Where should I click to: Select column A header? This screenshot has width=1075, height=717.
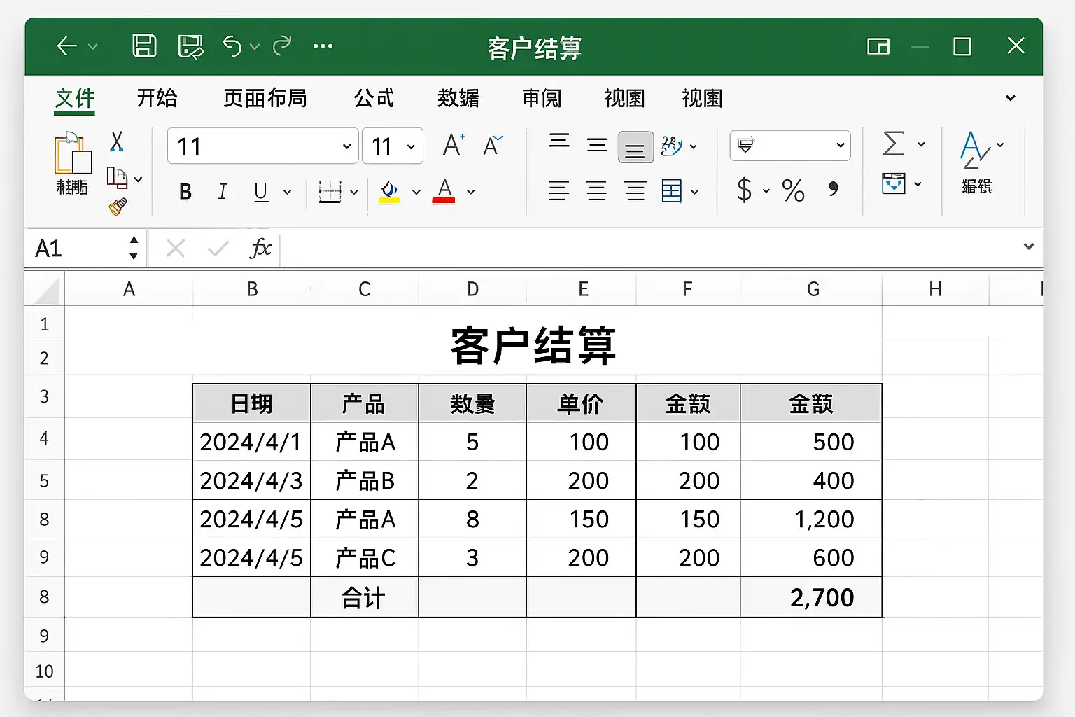[x=129, y=289]
